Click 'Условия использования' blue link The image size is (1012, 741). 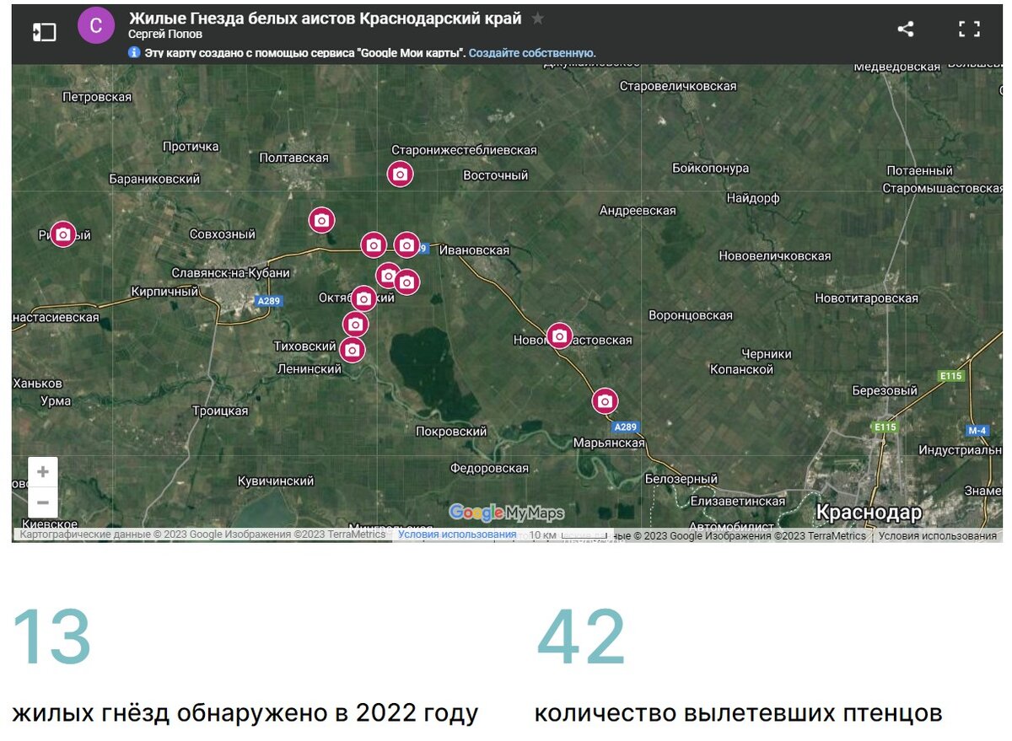[x=457, y=534]
